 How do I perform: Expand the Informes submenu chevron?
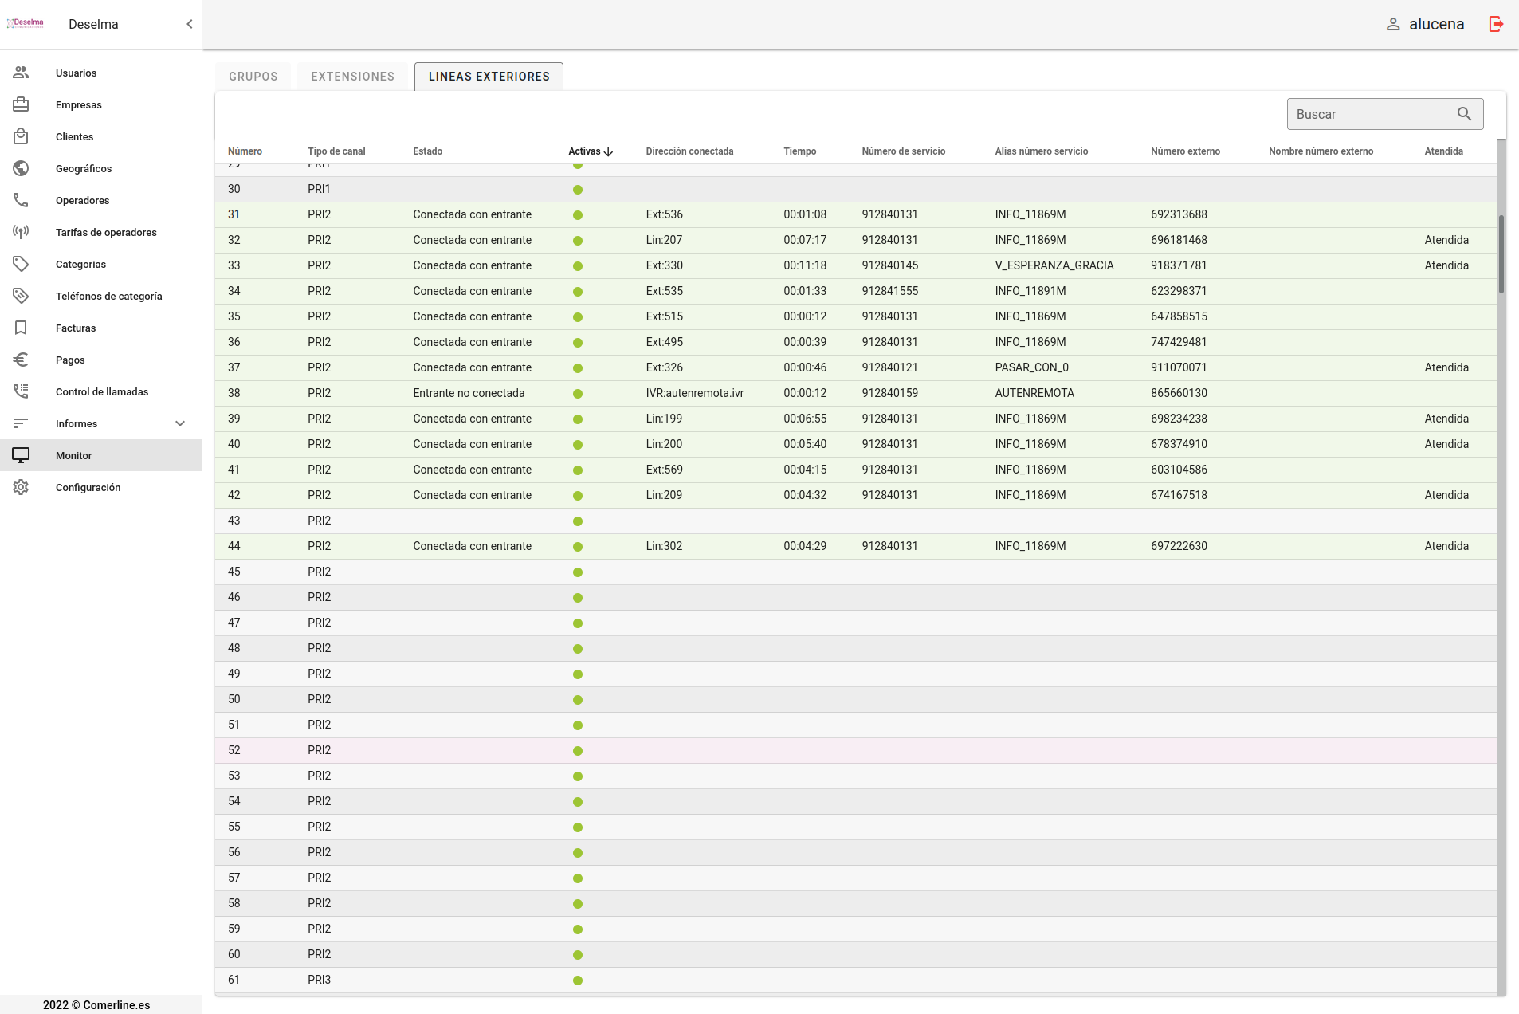180,423
